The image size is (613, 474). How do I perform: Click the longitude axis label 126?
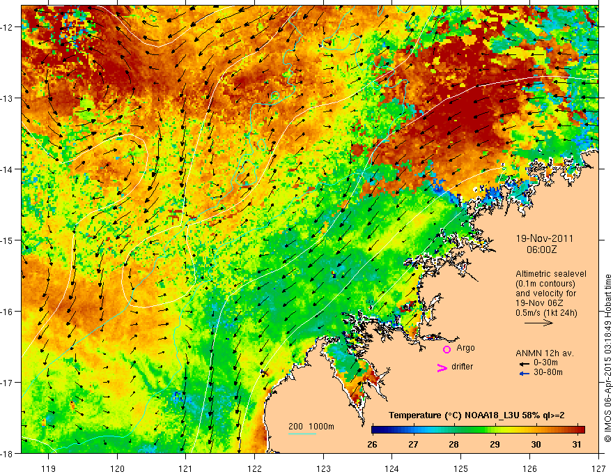[x=529, y=468]
